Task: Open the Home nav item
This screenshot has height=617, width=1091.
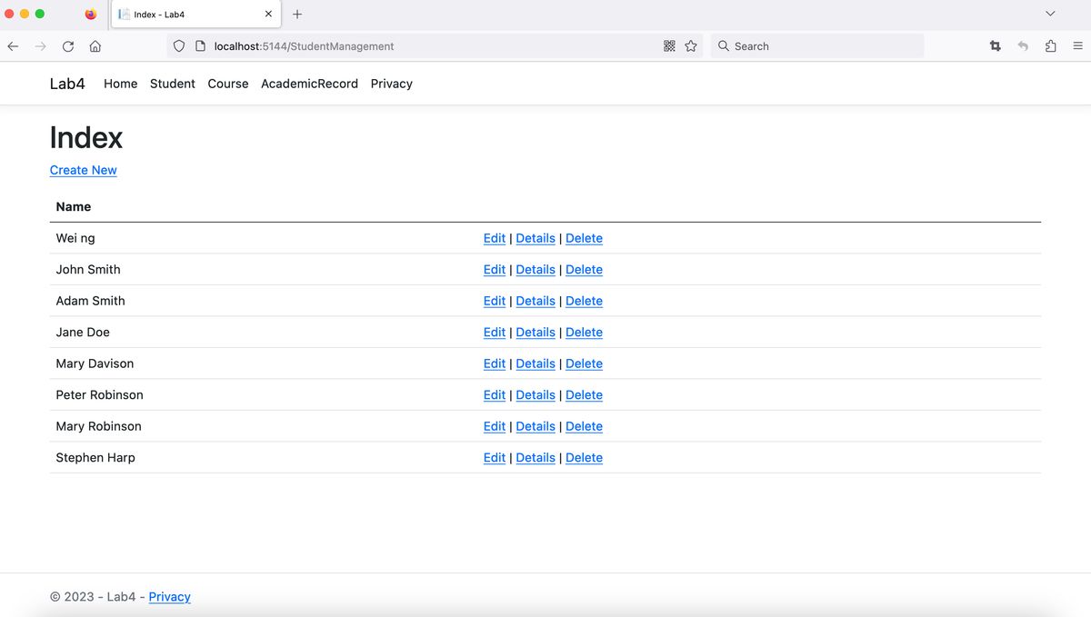Action: (x=121, y=84)
